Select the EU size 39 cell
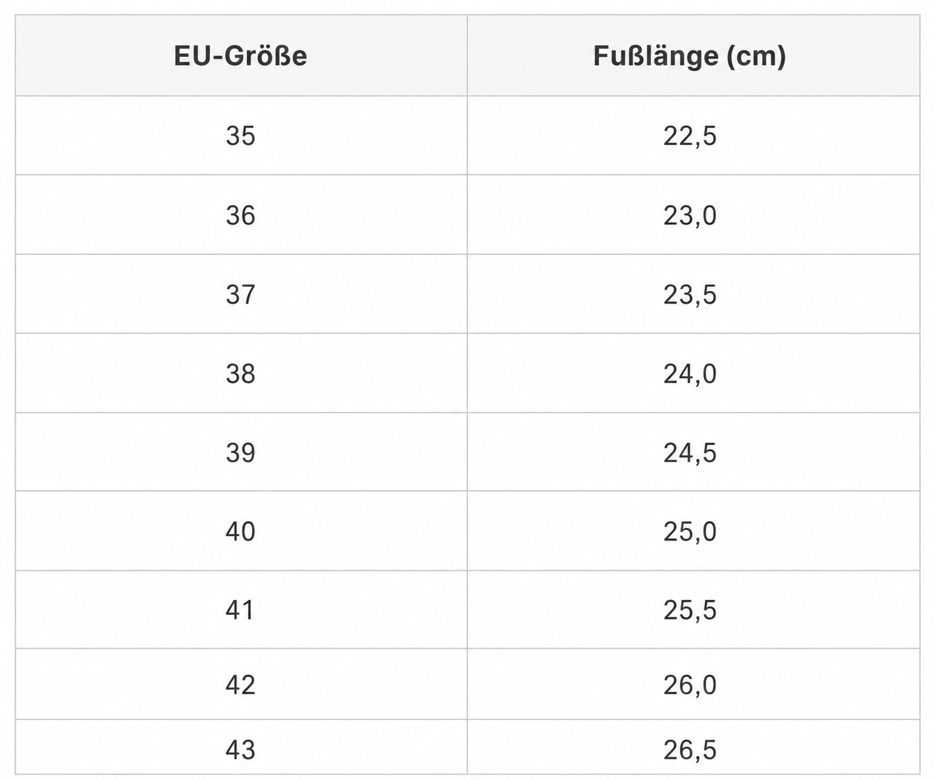This screenshot has width=936, height=780. (240, 452)
